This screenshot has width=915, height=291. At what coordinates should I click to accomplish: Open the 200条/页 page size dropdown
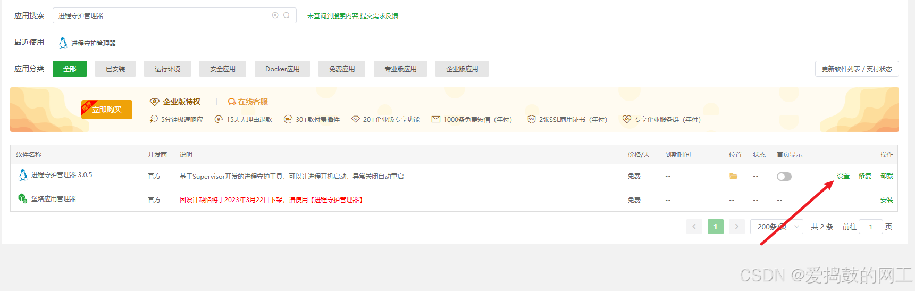[x=776, y=227]
